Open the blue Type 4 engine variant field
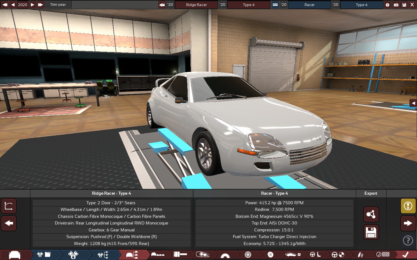The height and width of the screenshot is (260, 417). (x=361, y=5)
